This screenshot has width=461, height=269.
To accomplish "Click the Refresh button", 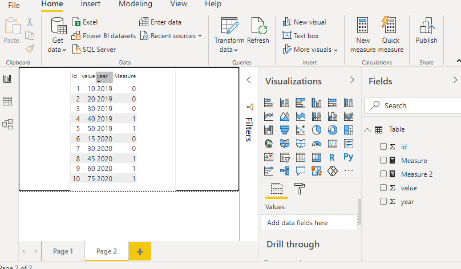I will (x=258, y=31).
